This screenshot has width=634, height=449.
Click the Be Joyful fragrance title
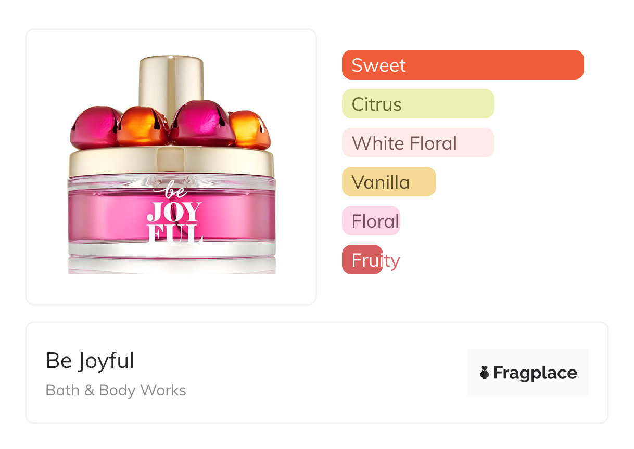click(90, 361)
